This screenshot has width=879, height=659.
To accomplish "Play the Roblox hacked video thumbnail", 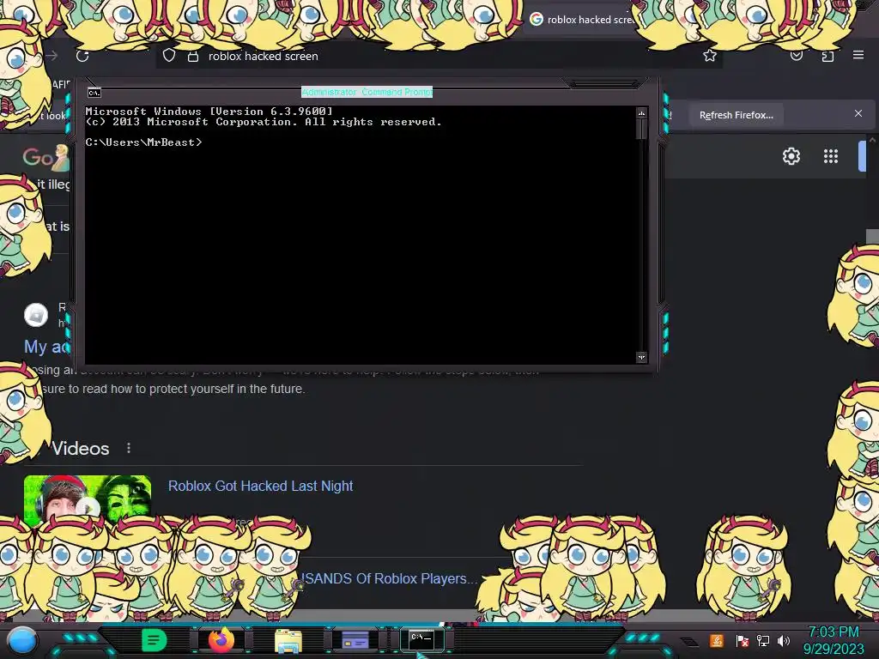I will [88, 501].
